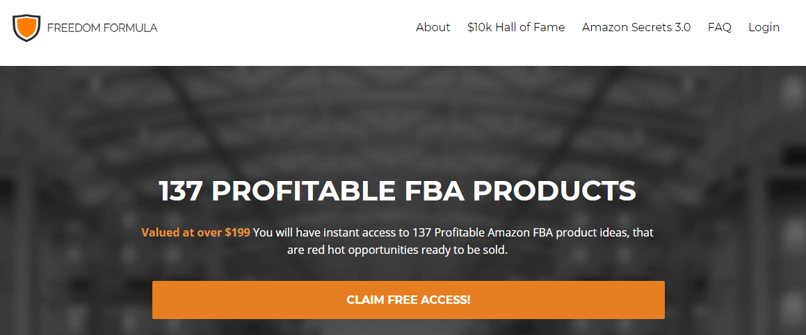Screen dimensions: 806x335
Task: Click 'Amazon FBA product ideas' in the description
Action: [547, 232]
